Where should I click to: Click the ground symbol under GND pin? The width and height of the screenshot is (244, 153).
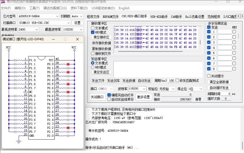(x=18, y=142)
